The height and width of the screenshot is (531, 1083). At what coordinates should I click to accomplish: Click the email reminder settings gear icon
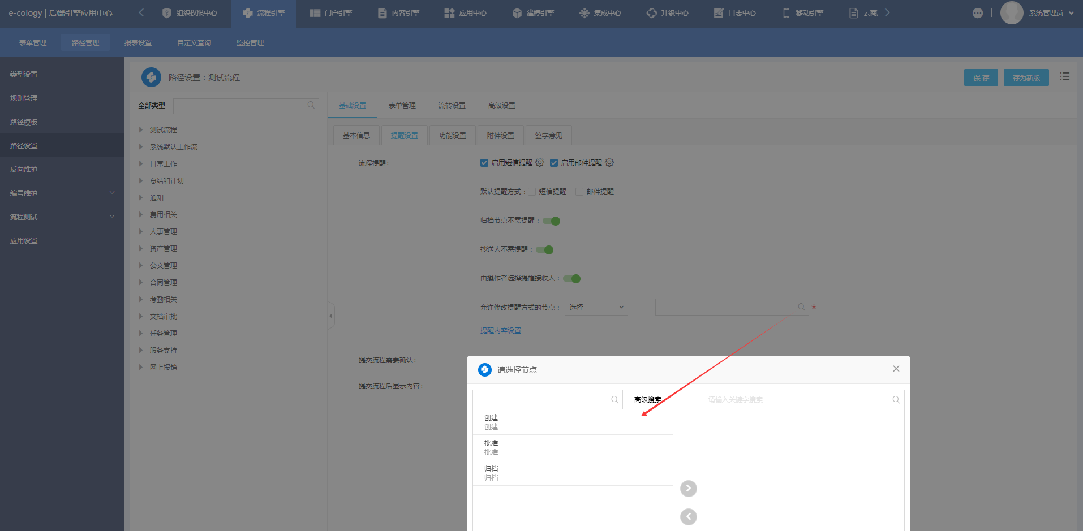(609, 162)
